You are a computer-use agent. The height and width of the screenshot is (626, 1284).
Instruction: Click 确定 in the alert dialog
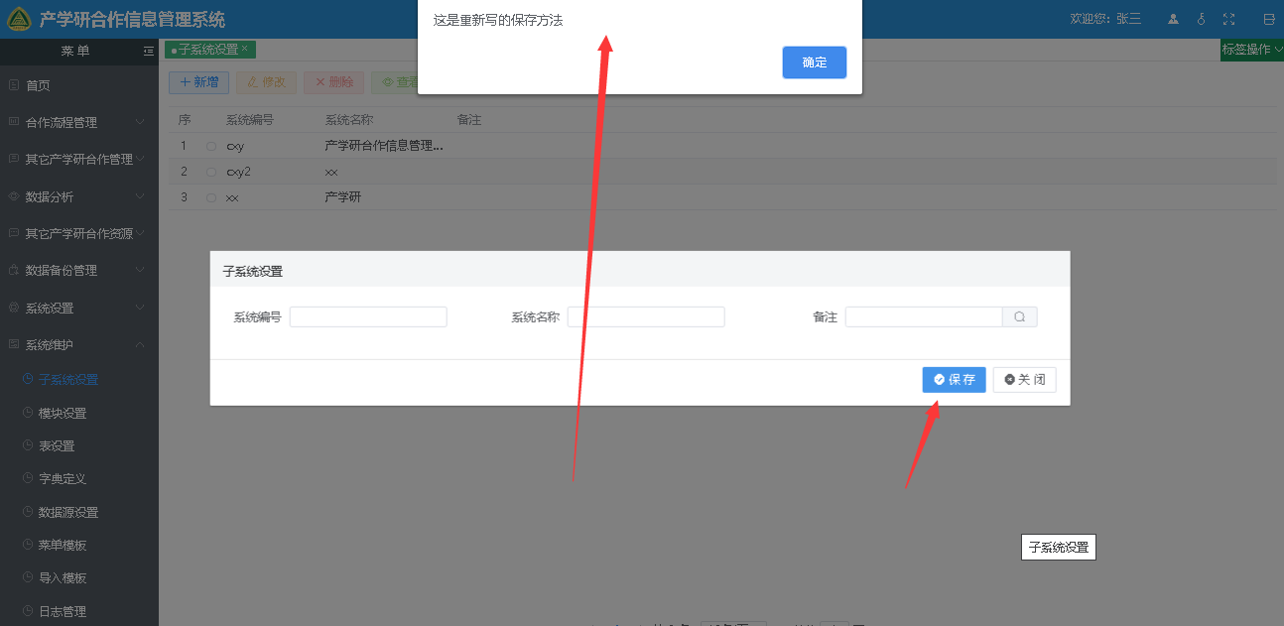pyautogui.click(x=814, y=63)
